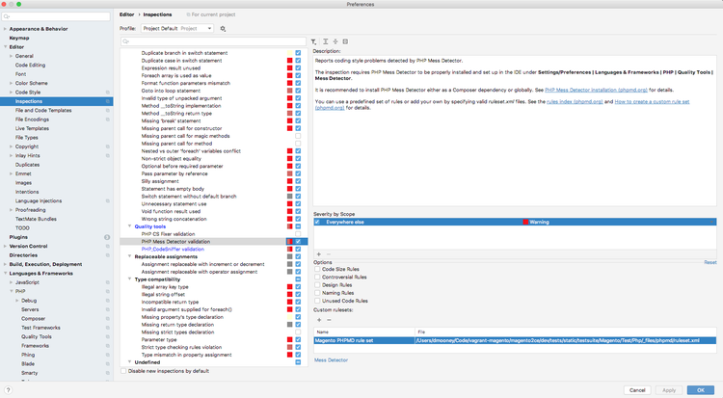Screen dimensions: 723x398
Task: Focus the inspections search field
Action: (213, 41)
